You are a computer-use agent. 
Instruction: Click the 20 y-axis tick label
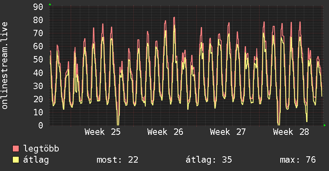(38, 99)
